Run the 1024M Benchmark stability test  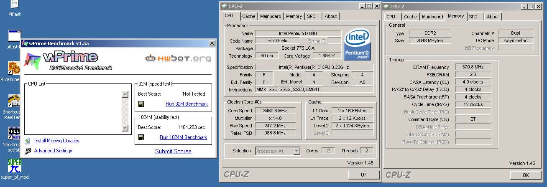[183, 137]
